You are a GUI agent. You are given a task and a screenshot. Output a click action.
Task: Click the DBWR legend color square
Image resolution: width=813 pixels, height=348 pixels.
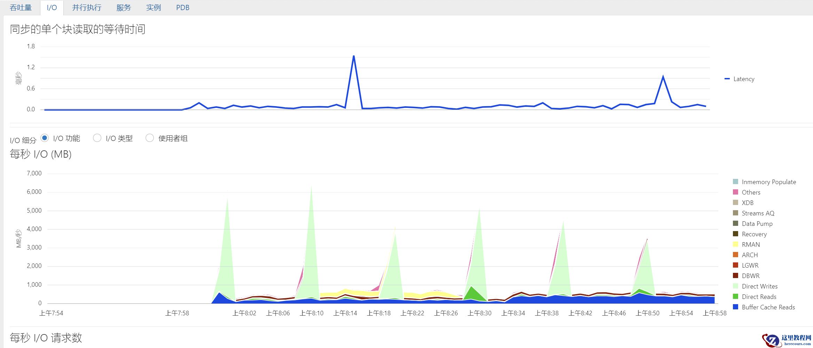[x=735, y=276]
